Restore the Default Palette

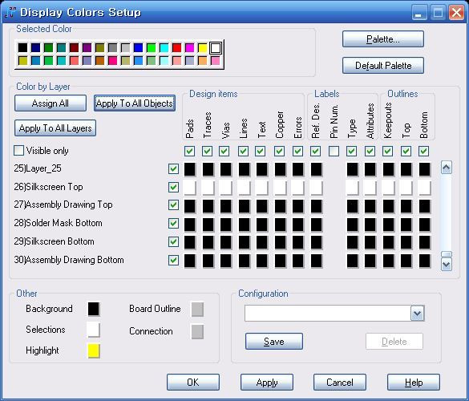(x=383, y=65)
